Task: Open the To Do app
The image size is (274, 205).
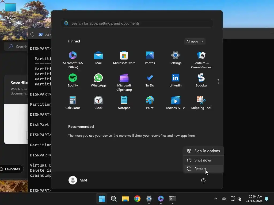Action: pyautogui.click(x=150, y=80)
